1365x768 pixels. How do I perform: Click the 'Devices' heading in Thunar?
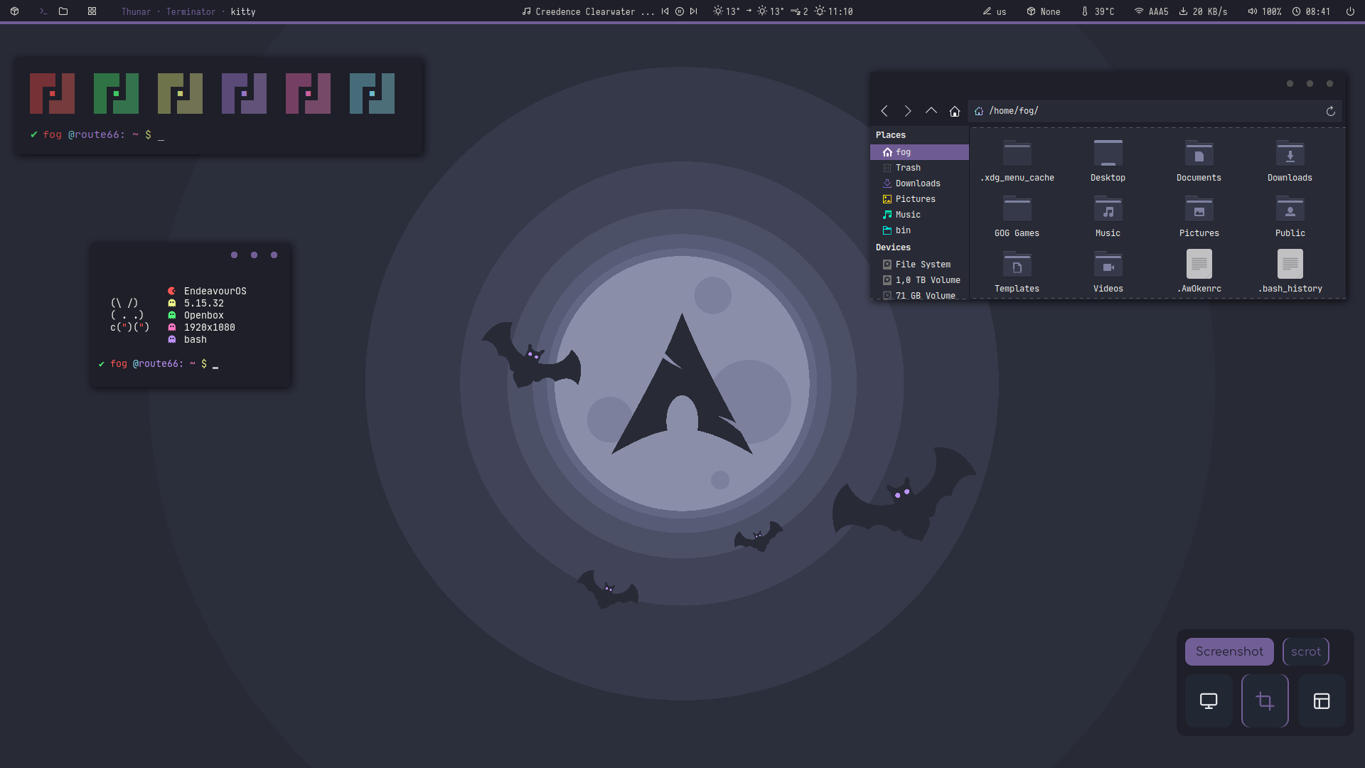tap(893, 247)
